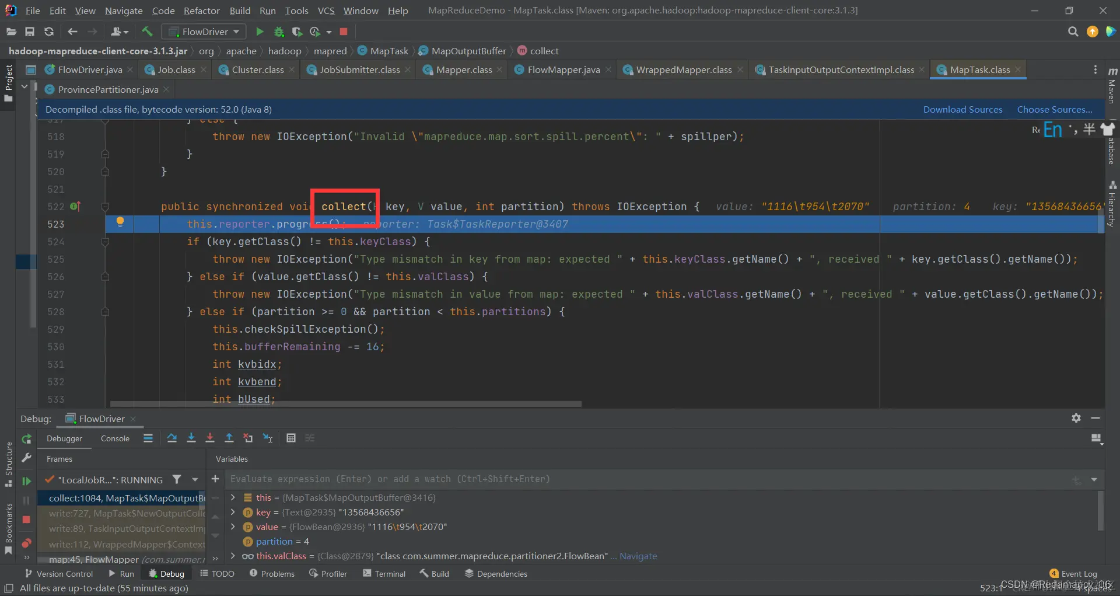Open the expression history dropdown in Variables
This screenshot has width=1120, height=596.
(1094, 480)
